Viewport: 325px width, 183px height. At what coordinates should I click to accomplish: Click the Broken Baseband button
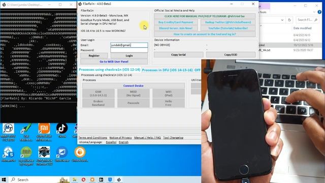[98, 103]
